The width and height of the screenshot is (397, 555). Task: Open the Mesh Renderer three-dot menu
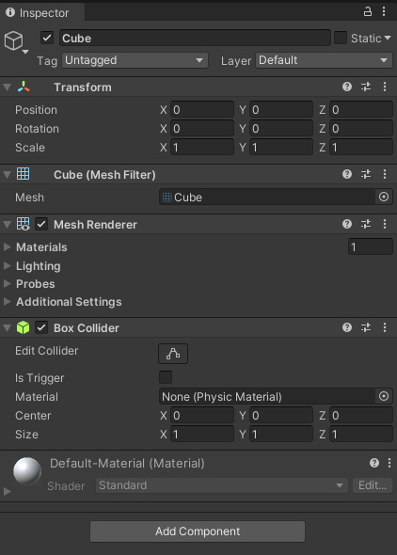pyautogui.click(x=385, y=224)
